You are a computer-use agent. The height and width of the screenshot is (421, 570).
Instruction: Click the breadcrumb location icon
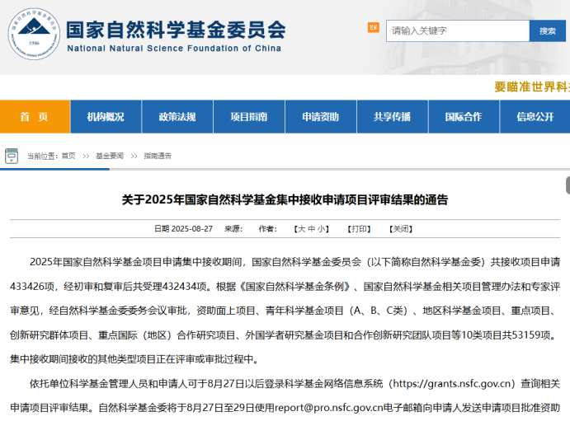(x=12, y=155)
